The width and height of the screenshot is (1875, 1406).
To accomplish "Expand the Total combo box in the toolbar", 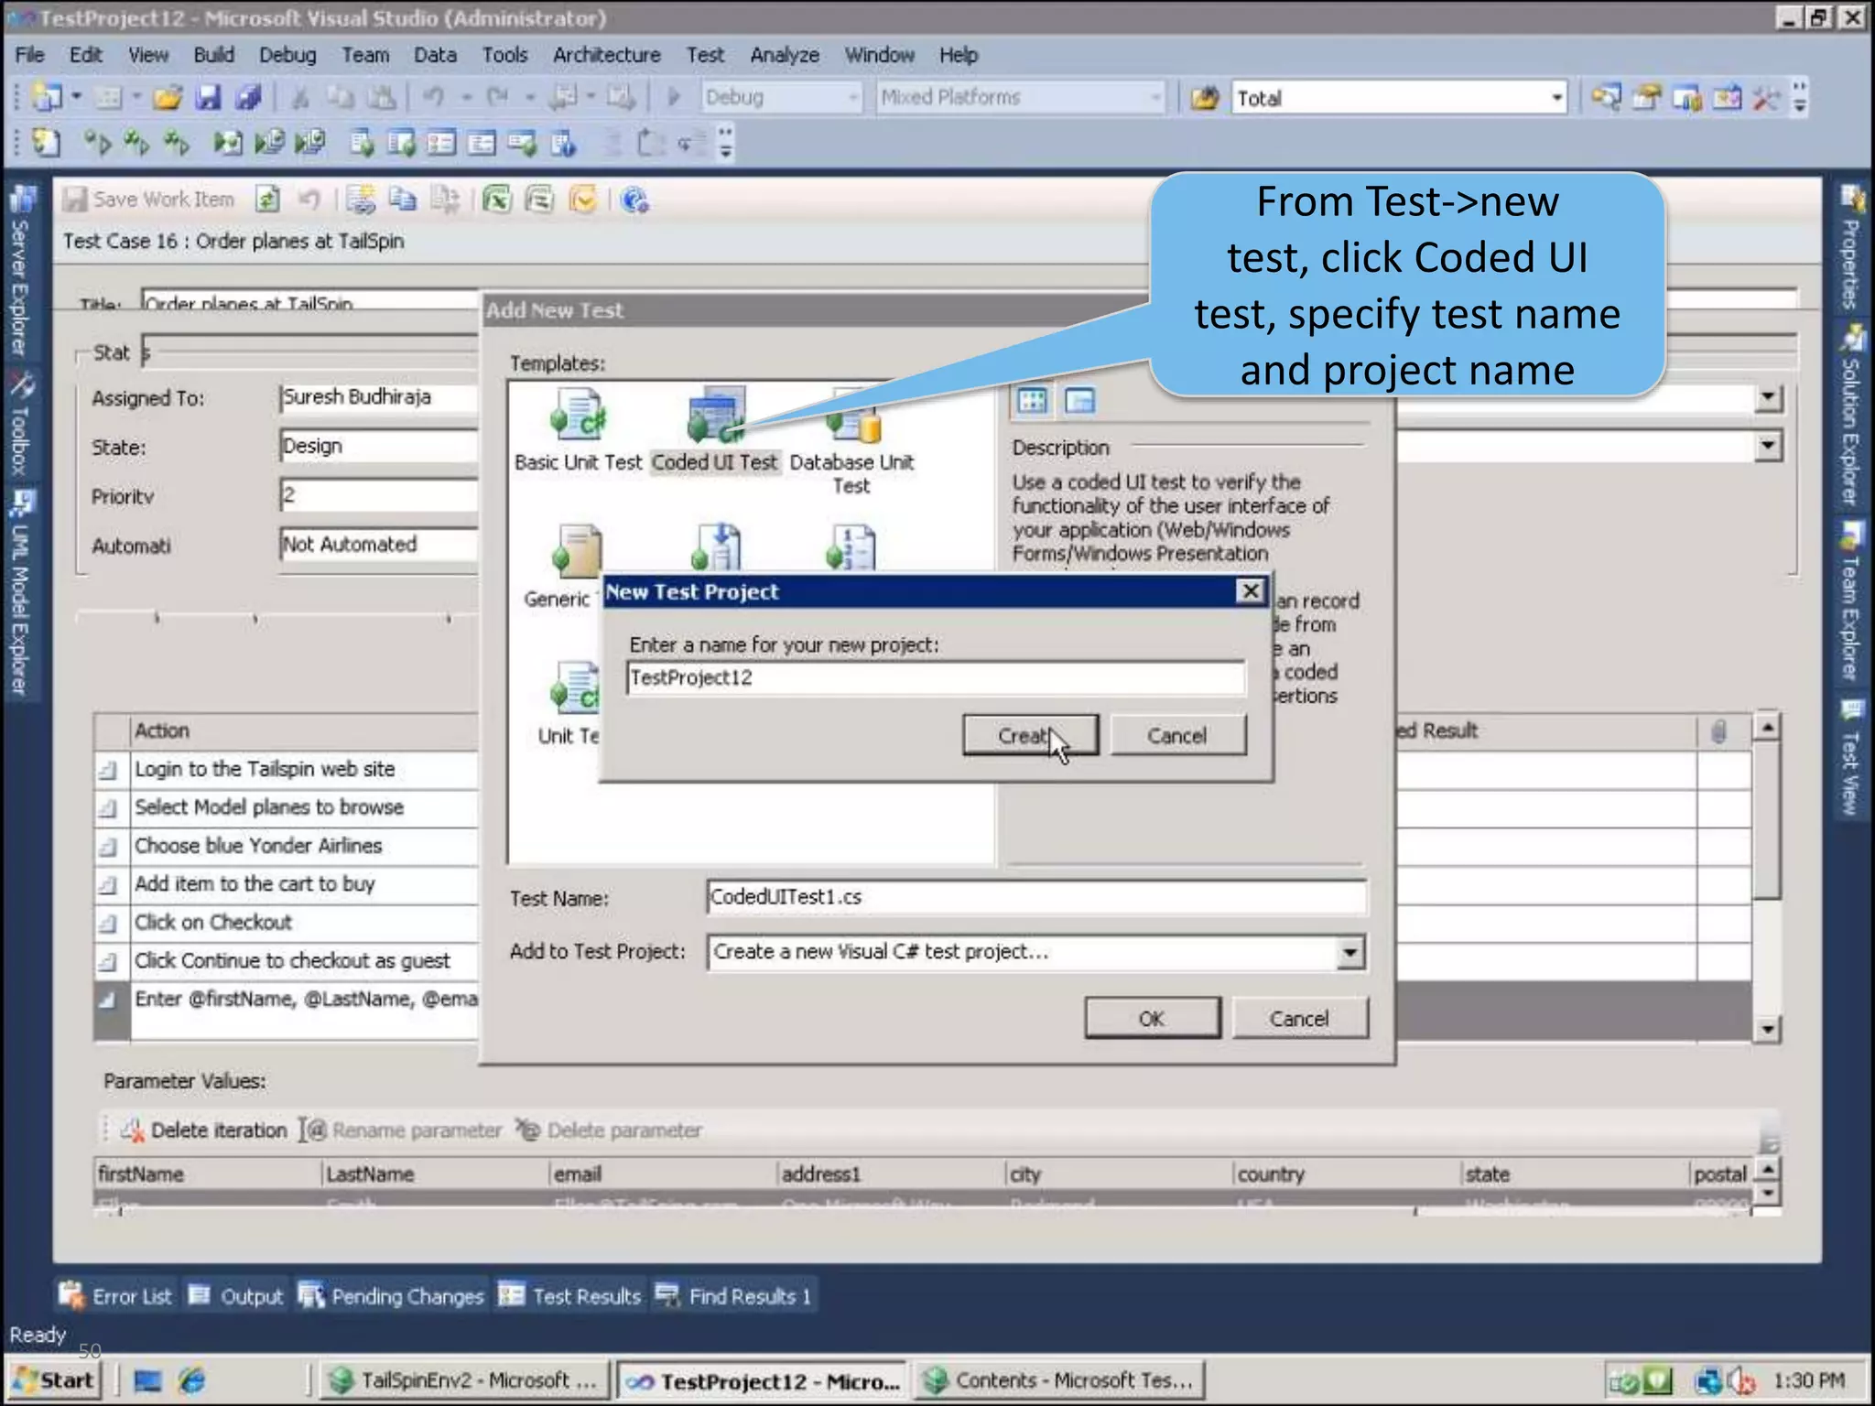I will (1555, 97).
